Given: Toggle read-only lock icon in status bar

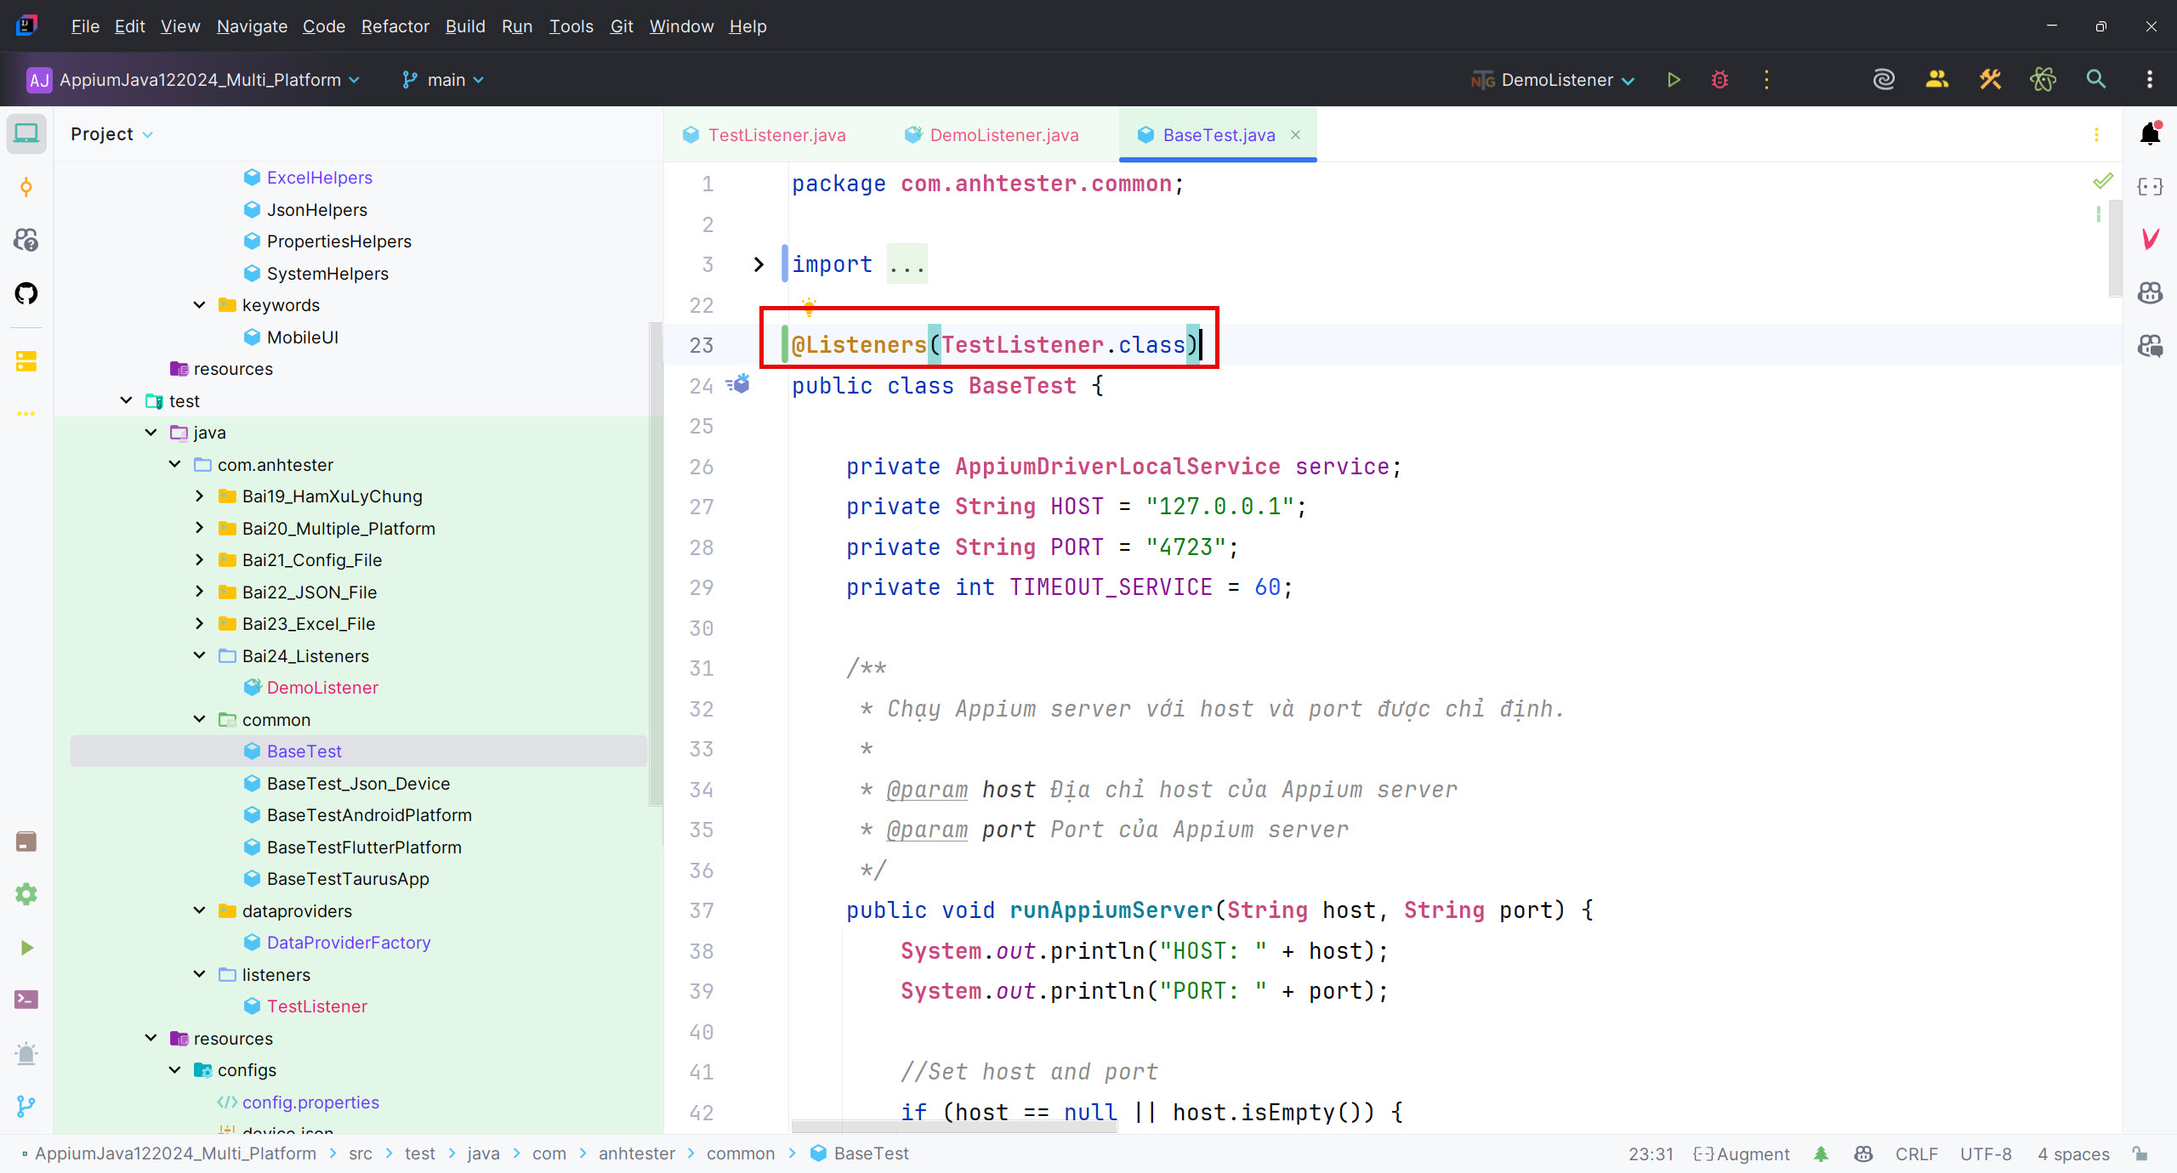Looking at the screenshot, I should pyautogui.click(x=2140, y=1153).
